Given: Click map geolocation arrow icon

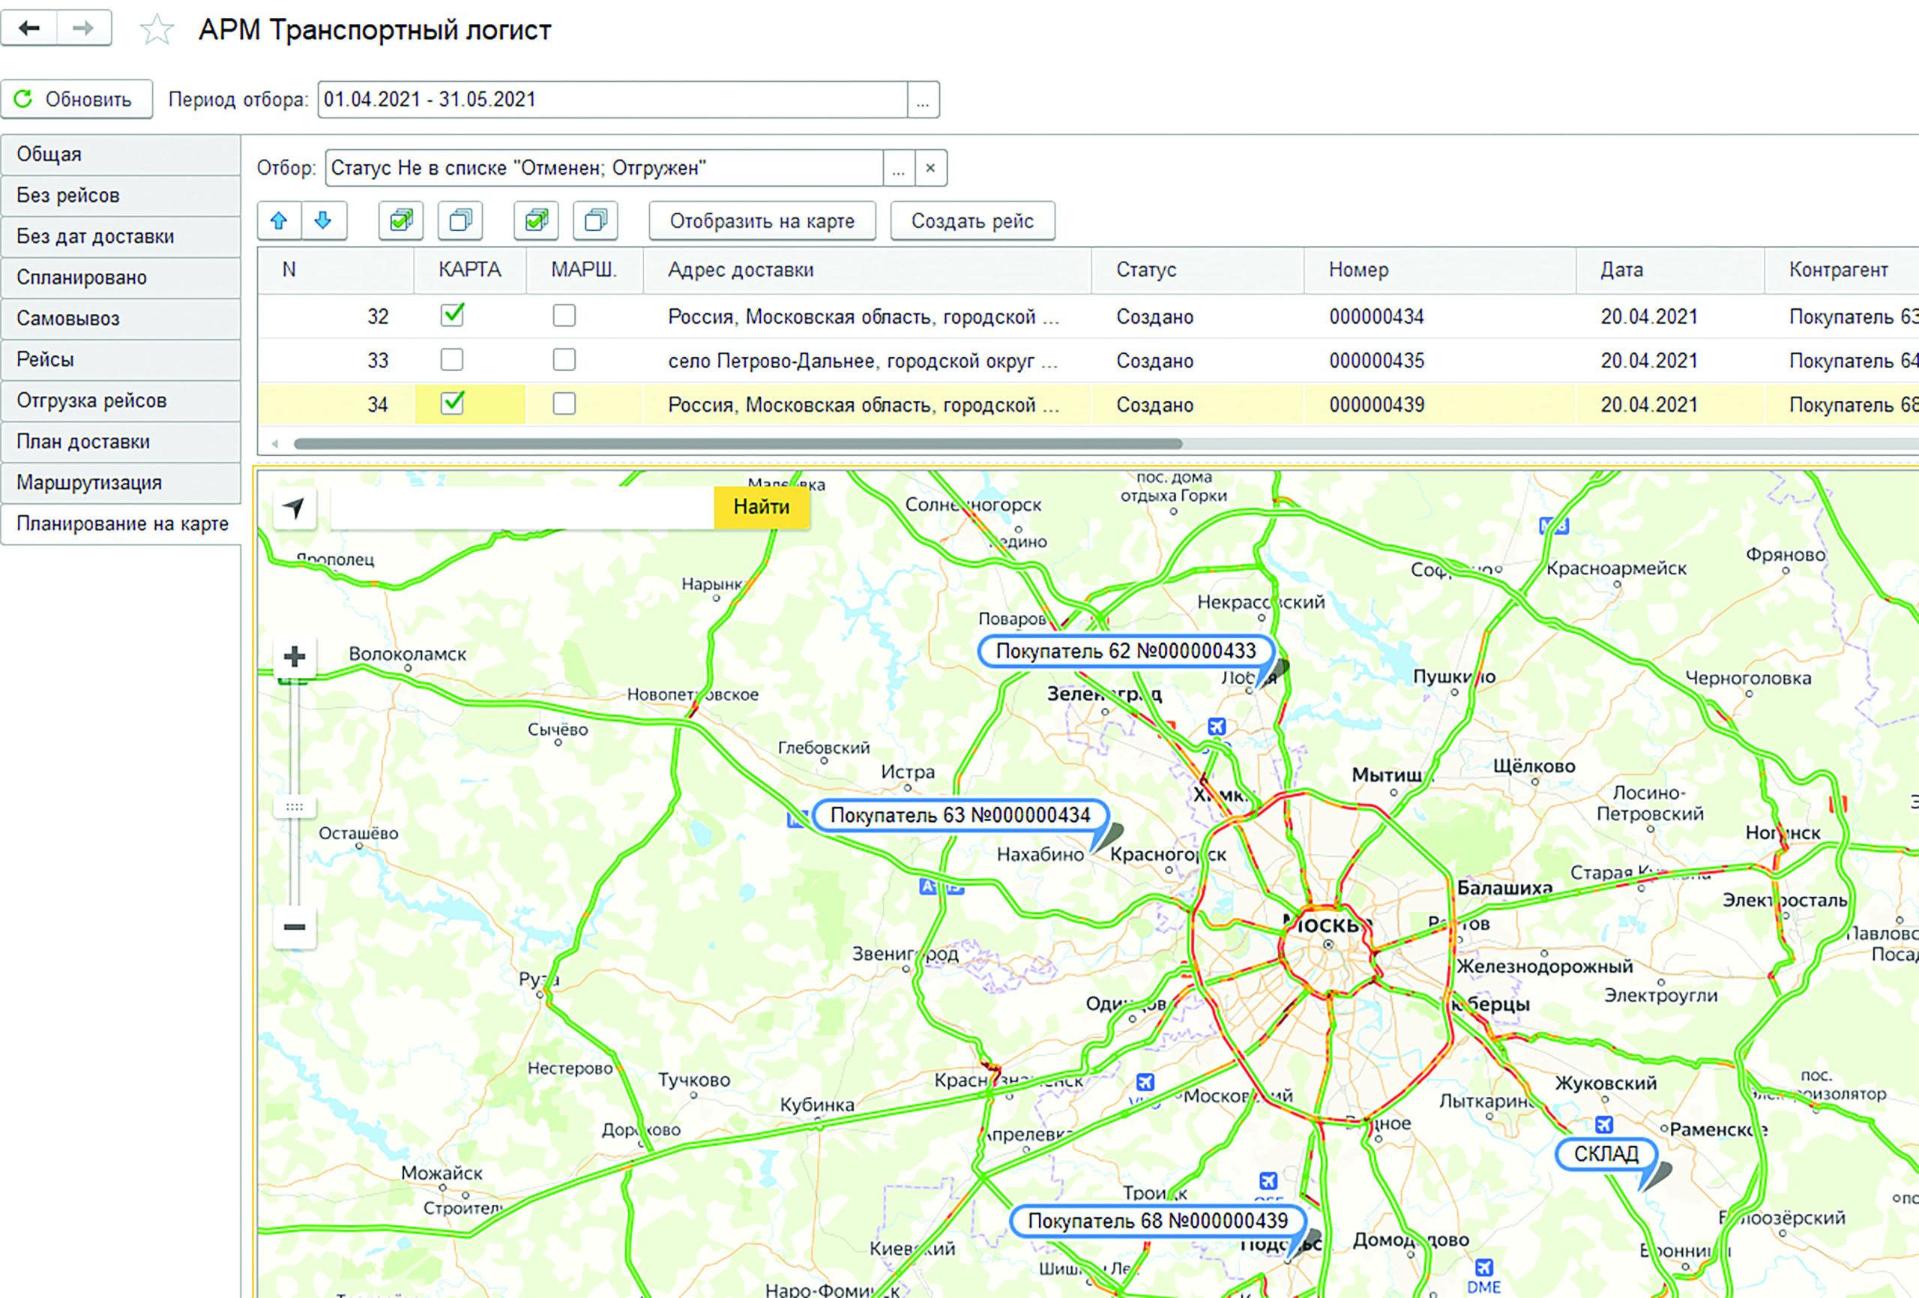Looking at the screenshot, I should (294, 508).
